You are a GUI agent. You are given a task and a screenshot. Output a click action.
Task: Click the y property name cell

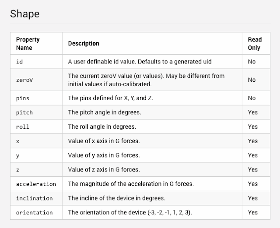[x=17, y=155]
